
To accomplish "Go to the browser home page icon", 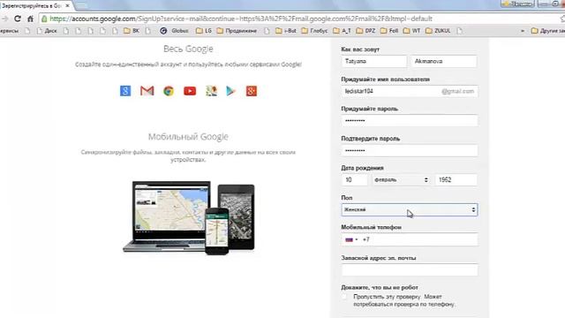I will [x=31, y=19].
